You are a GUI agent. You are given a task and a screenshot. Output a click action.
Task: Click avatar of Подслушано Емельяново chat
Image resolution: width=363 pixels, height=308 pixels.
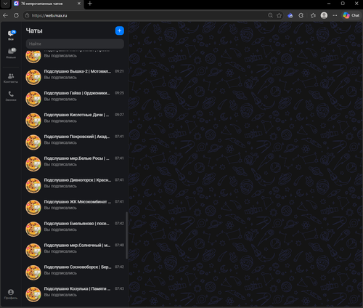point(33,230)
